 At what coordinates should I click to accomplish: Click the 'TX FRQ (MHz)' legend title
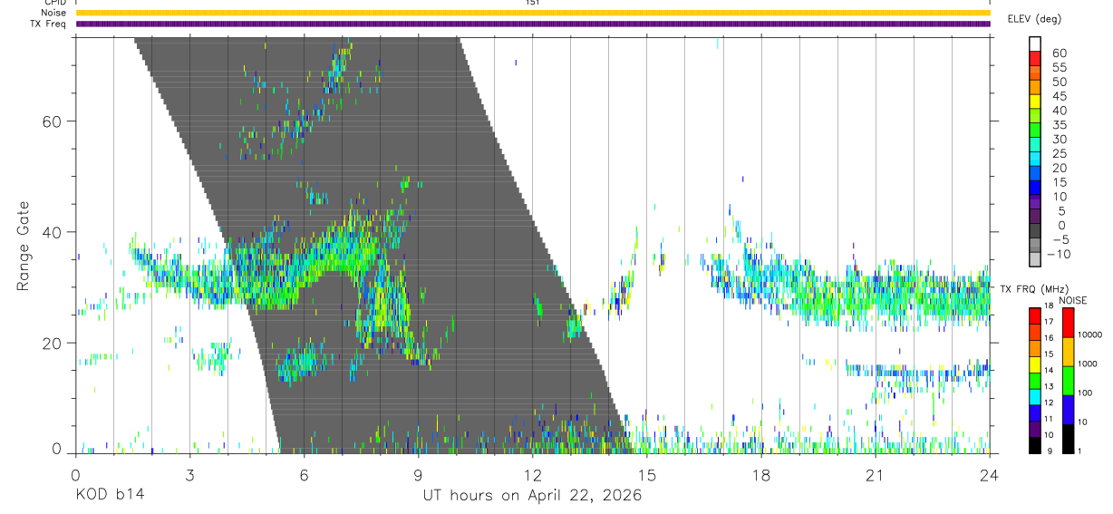[x=1035, y=288]
